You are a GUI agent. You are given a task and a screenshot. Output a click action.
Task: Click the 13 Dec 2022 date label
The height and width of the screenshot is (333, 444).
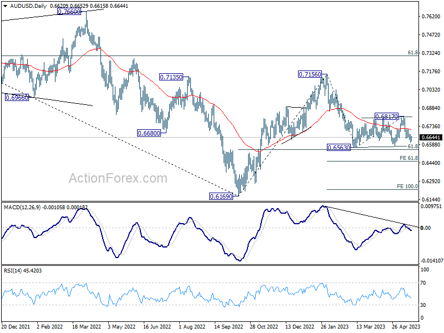(300, 327)
